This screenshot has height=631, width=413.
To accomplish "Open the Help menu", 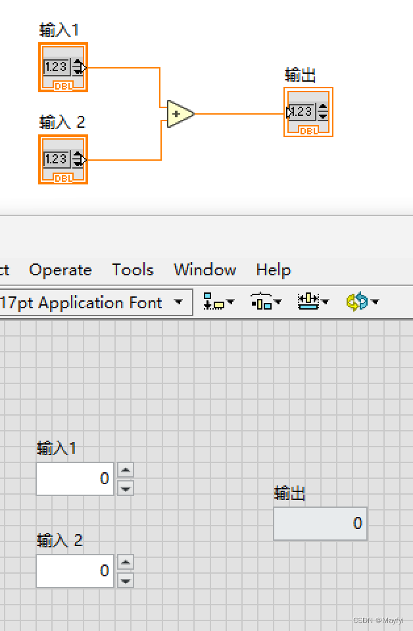I will click(x=273, y=269).
